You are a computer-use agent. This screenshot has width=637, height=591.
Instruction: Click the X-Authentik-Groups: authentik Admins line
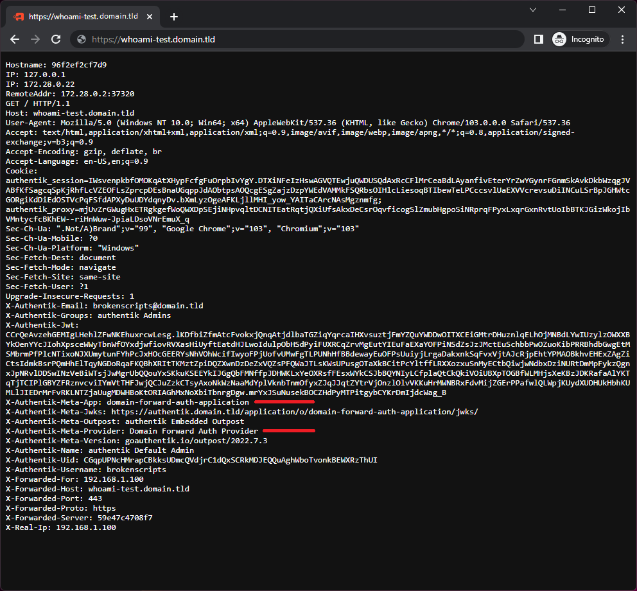point(88,316)
